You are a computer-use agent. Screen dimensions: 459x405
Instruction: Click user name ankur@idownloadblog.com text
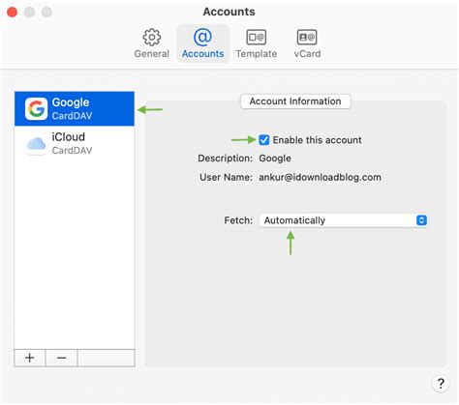tap(320, 177)
